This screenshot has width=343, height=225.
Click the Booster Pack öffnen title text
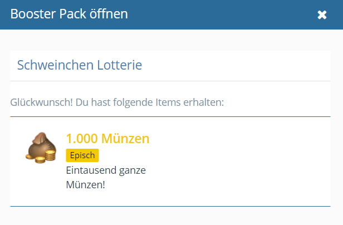click(x=69, y=14)
